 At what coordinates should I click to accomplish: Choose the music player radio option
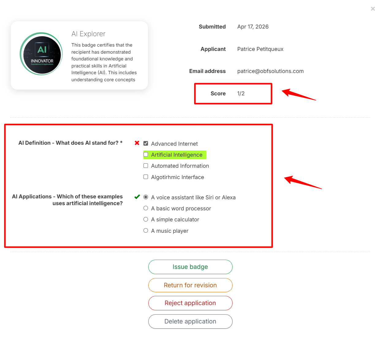(146, 231)
